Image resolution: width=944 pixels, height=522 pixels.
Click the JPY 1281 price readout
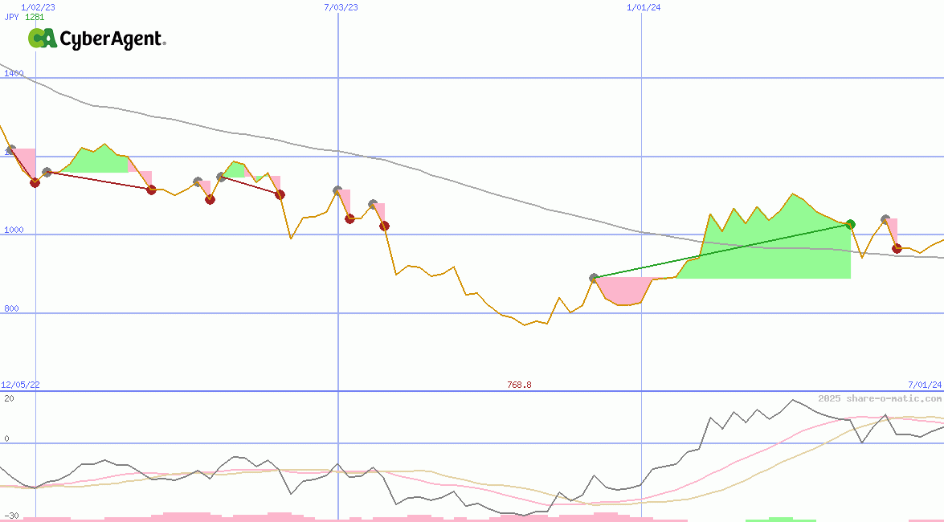click(x=24, y=17)
